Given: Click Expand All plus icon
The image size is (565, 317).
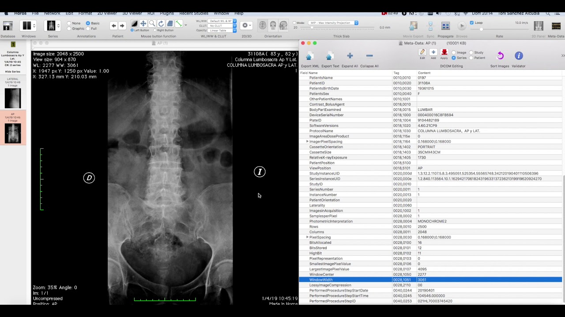Looking at the screenshot, I should pyautogui.click(x=350, y=56).
